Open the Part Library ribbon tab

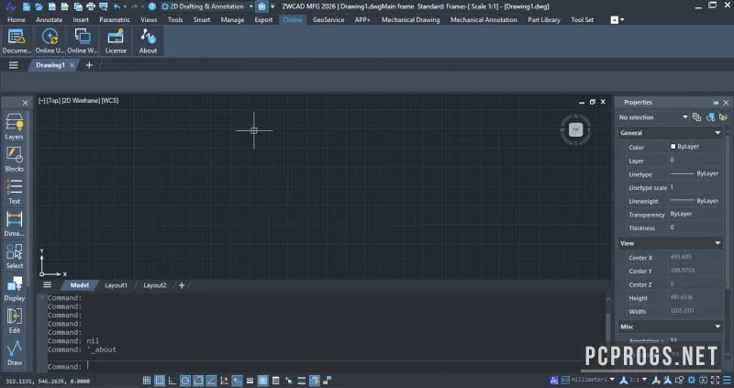544,19
